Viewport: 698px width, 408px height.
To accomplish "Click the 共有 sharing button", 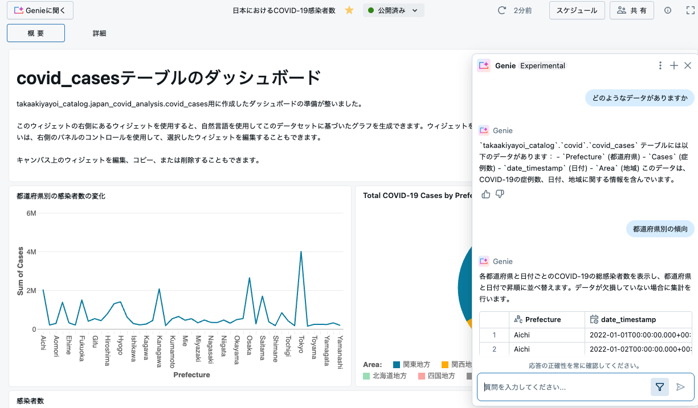I will coord(631,10).
